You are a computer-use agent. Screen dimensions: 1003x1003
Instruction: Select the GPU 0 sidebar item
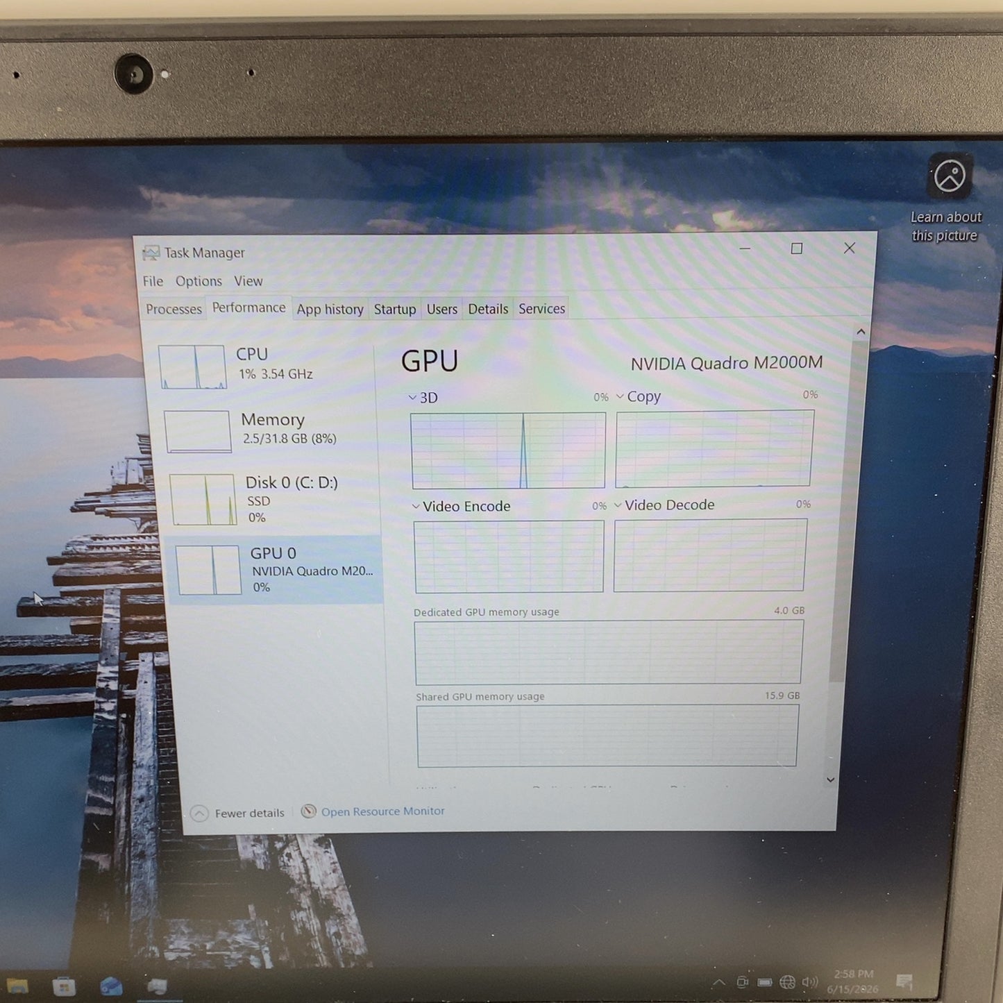tap(275, 569)
